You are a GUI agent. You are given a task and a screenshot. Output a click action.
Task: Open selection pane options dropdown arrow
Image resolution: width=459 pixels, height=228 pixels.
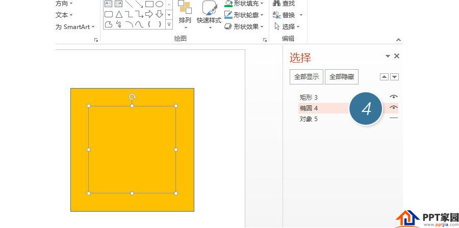(x=388, y=56)
